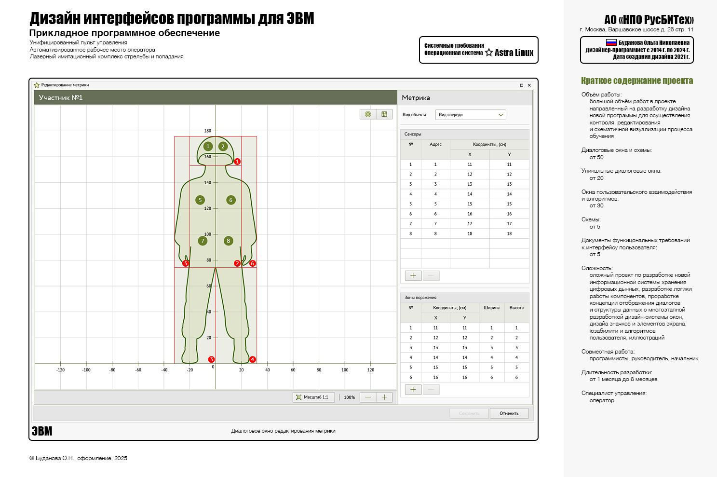717x477 pixels.
Task: Select red zone point 5 at left hand
Action: pos(185,263)
